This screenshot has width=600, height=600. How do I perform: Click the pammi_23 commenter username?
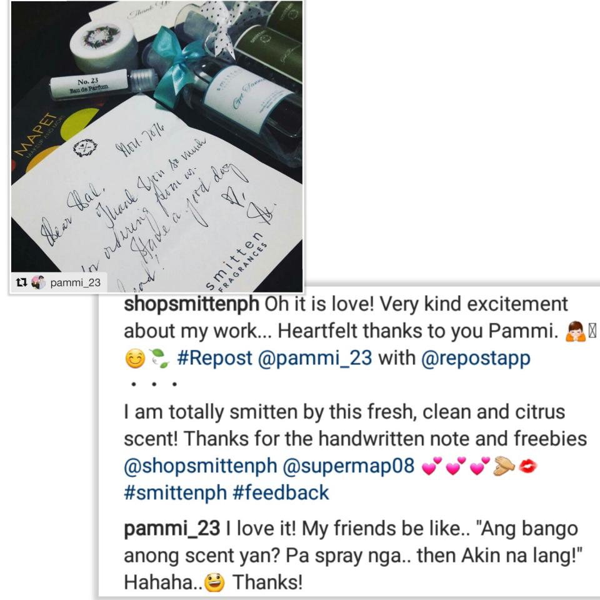(172, 529)
